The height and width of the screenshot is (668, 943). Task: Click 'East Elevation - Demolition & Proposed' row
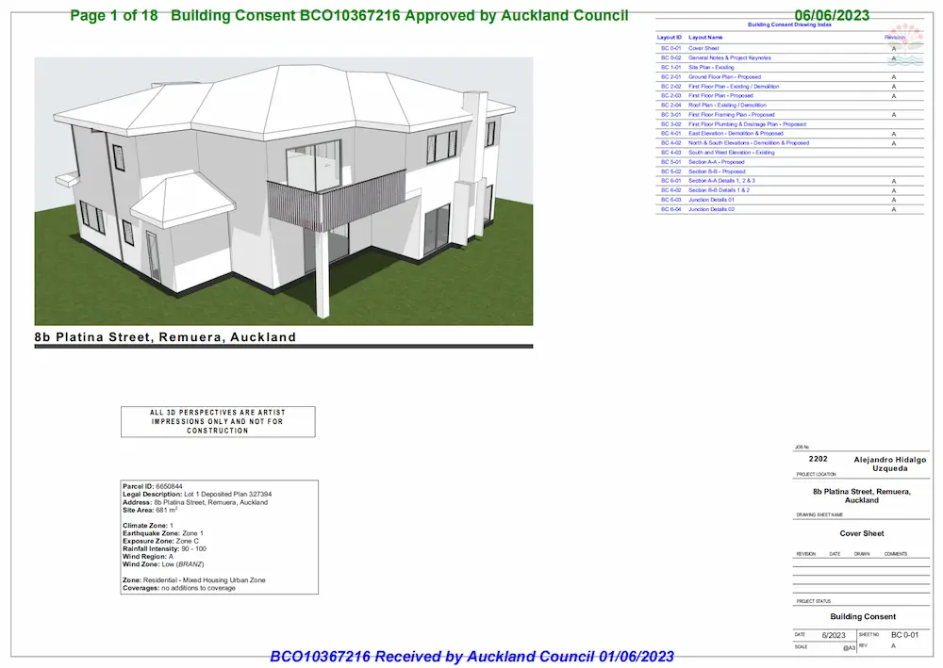click(x=789, y=134)
